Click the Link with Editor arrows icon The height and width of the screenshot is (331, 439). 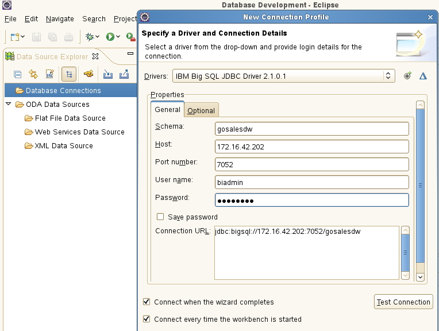tap(33, 74)
